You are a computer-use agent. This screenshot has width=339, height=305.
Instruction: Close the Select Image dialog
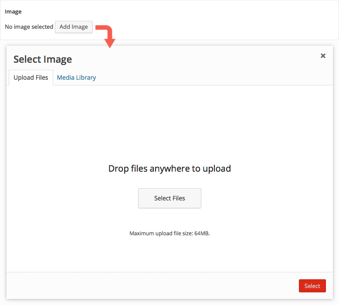pyautogui.click(x=323, y=56)
